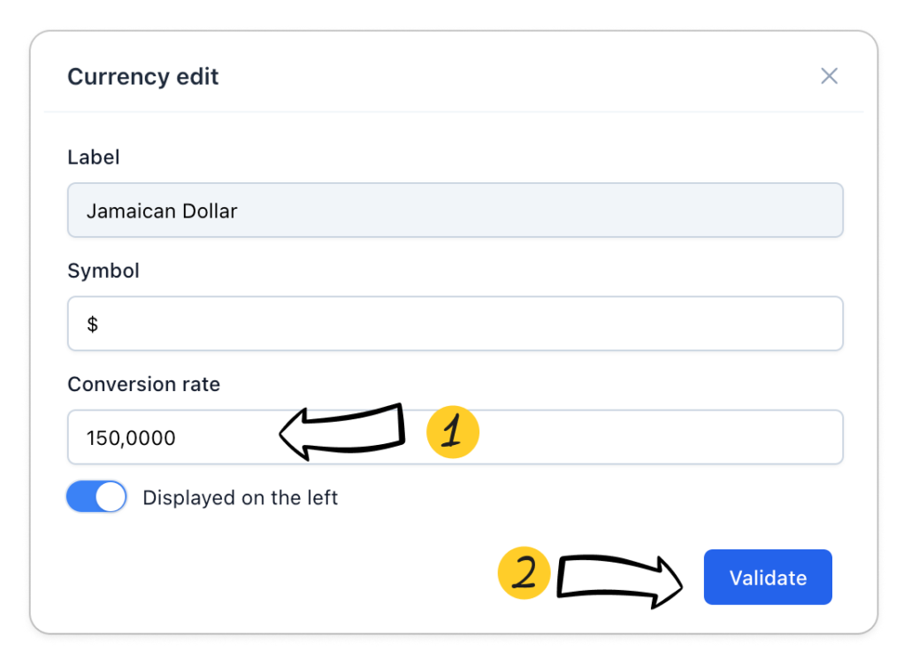Screen dimensions: 911x667
Task: Select the Conversion rate input field
Action: click(x=619, y=437)
